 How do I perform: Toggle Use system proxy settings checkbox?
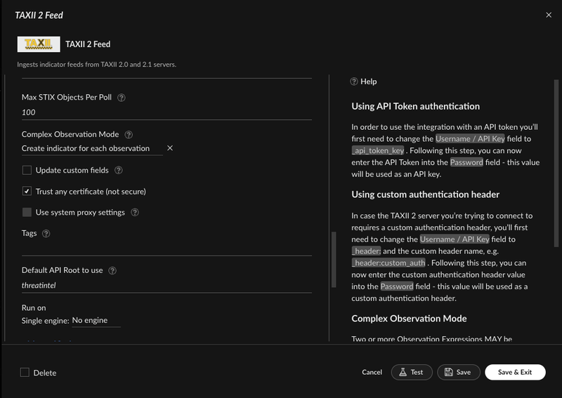(x=27, y=213)
